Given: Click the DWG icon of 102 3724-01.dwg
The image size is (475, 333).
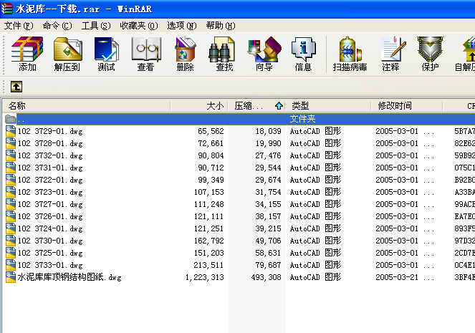Looking at the screenshot, I should pyautogui.click(x=10, y=228).
